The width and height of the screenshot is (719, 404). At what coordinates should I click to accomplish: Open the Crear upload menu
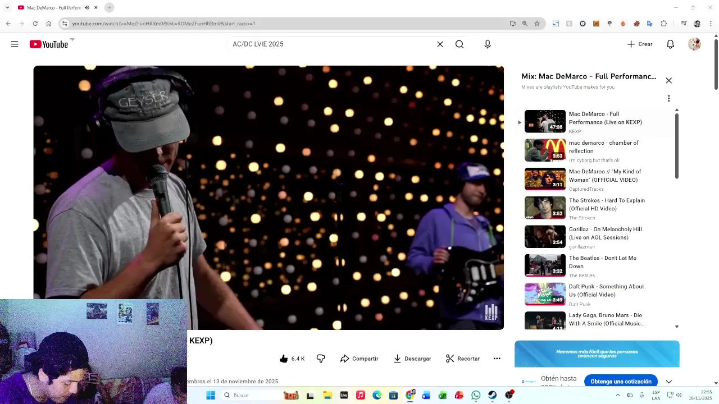(x=640, y=44)
